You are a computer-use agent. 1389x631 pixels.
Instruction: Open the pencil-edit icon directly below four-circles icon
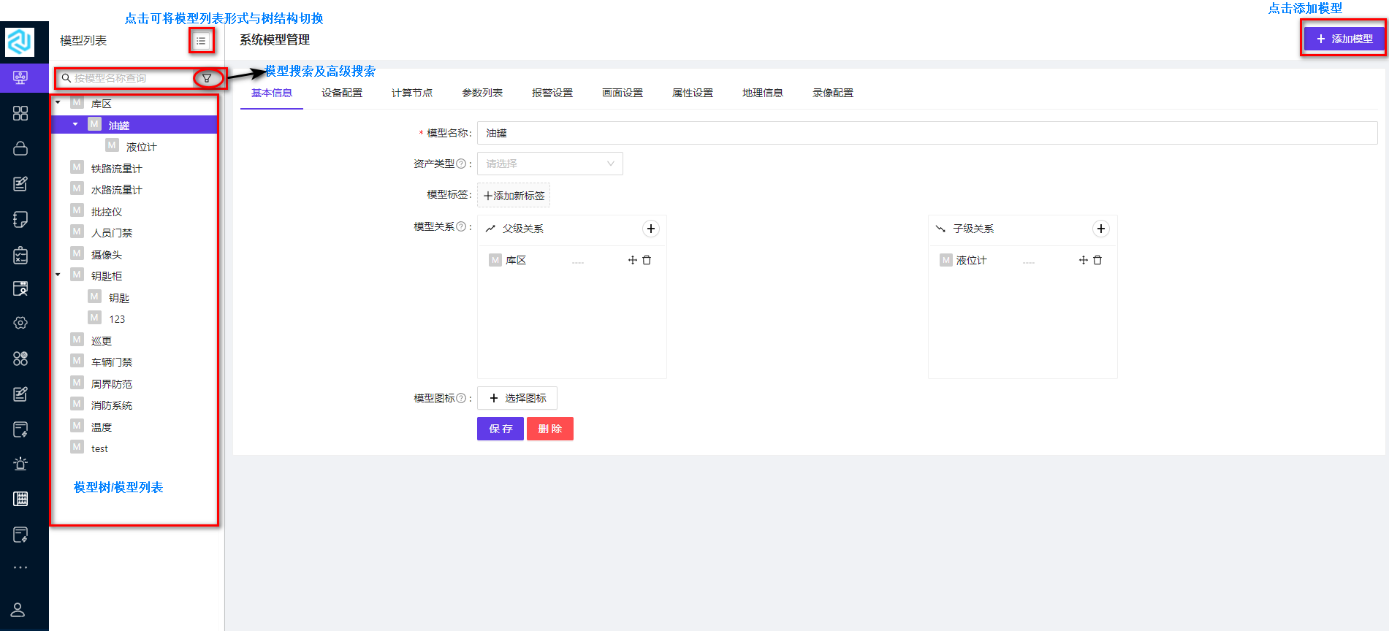20,394
